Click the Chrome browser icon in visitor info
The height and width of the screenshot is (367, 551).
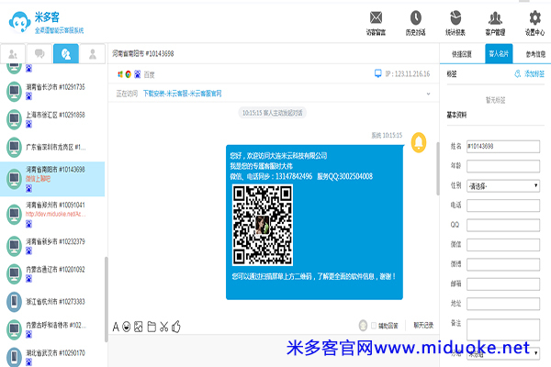pos(129,74)
